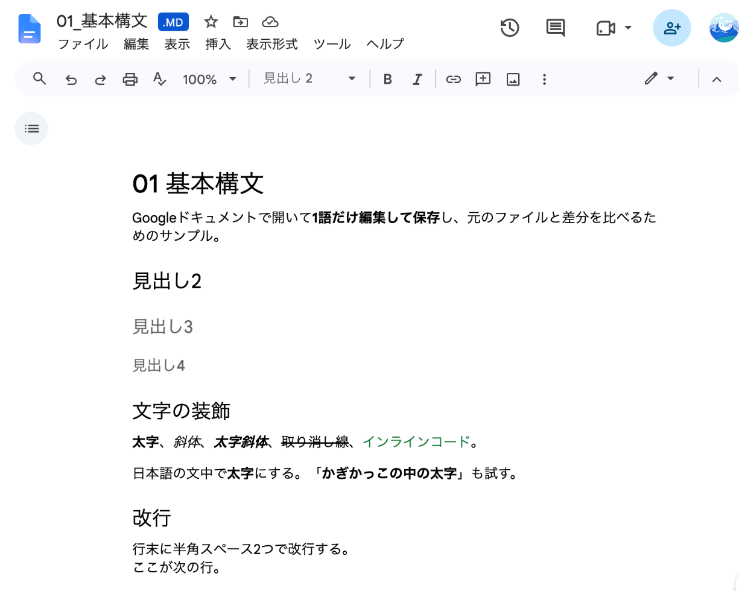Open the 表示形式 menu
This screenshot has width=739, height=591.
click(x=272, y=44)
